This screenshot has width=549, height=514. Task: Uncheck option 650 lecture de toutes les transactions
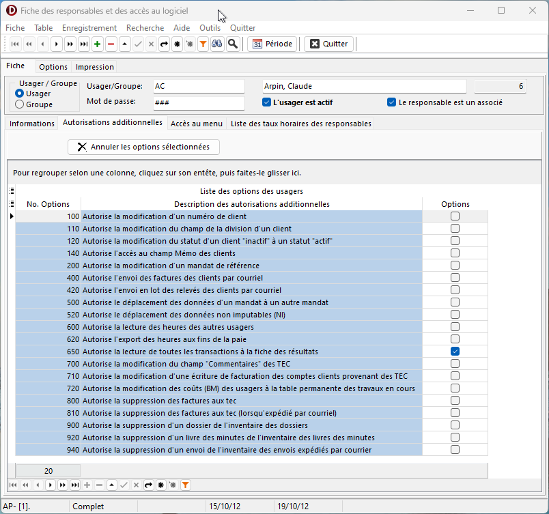coord(455,352)
